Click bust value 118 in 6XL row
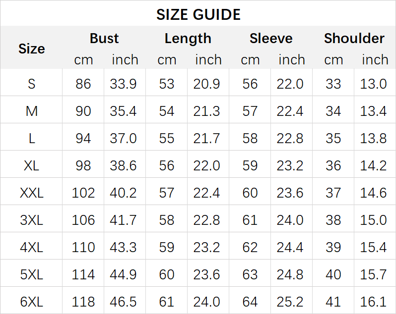396x314 pixels. pyautogui.click(x=83, y=302)
